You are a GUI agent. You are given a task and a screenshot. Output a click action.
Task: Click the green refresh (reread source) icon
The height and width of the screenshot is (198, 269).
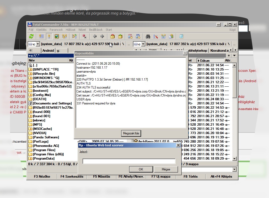(x=31, y=36)
